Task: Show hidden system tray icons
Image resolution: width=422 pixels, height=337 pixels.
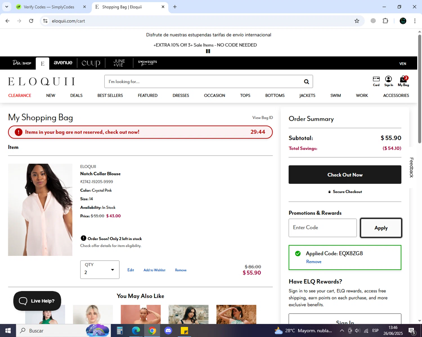Action: (x=342, y=331)
